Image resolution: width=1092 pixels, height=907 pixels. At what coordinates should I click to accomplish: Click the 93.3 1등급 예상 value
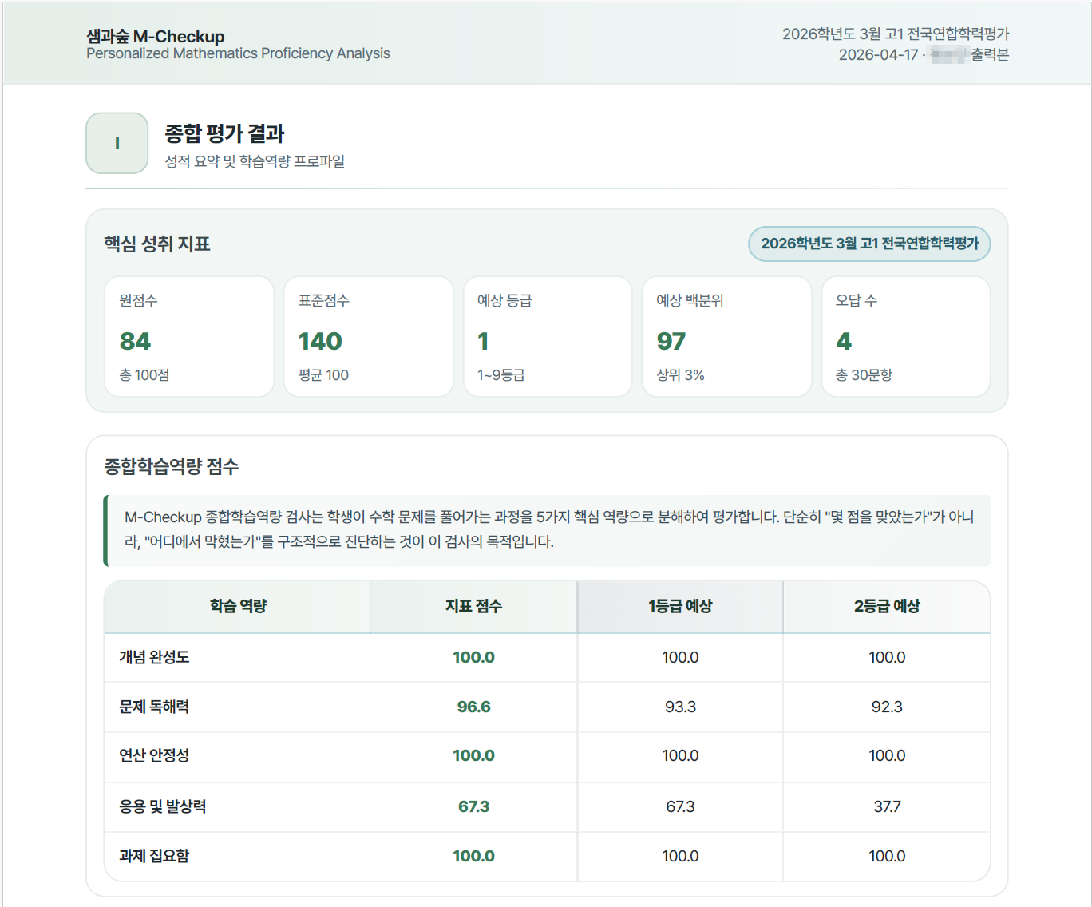tap(680, 707)
